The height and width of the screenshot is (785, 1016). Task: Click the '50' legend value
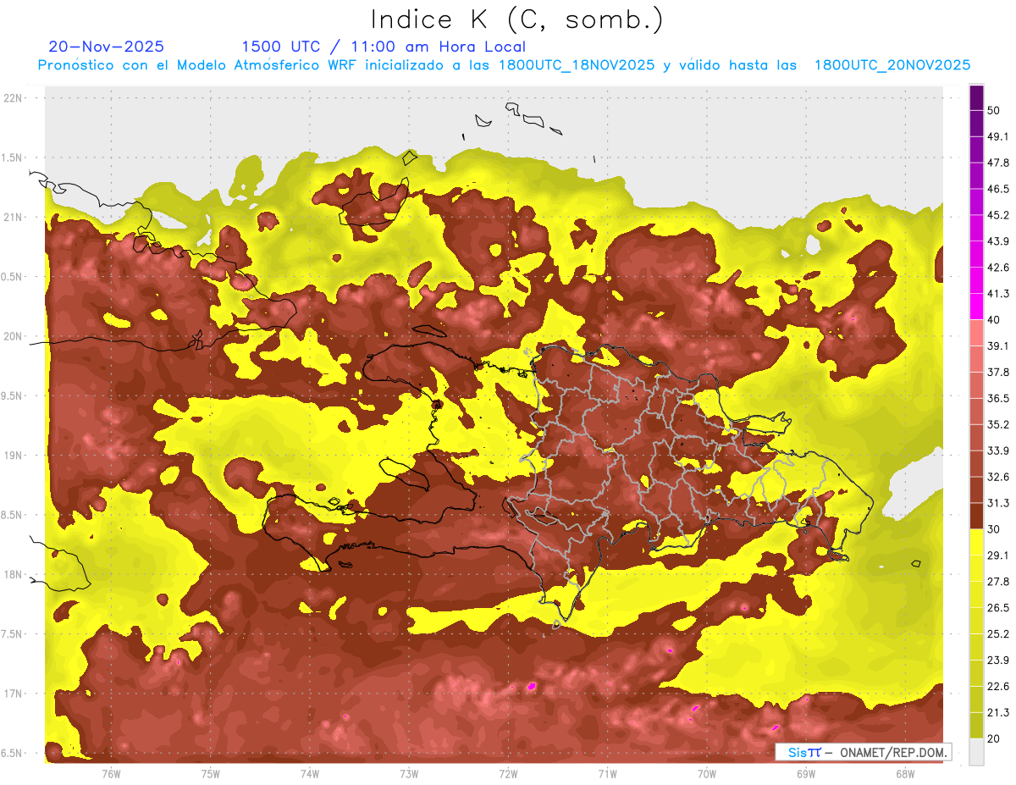click(994, 111)
